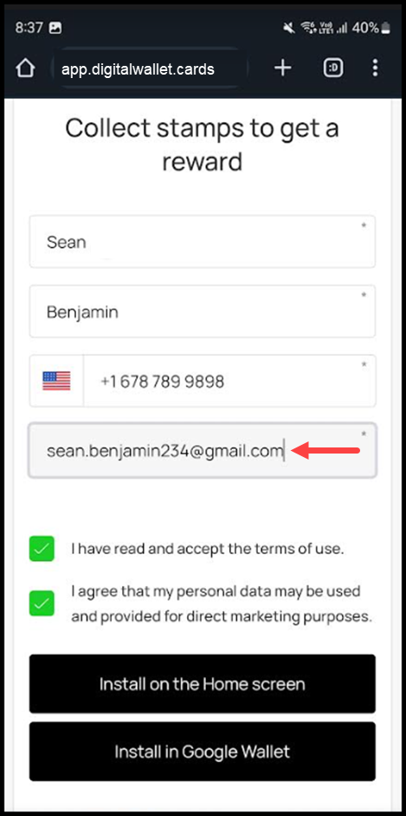Open the tab switcher icon
406x816 pixels.
point(333,68)
